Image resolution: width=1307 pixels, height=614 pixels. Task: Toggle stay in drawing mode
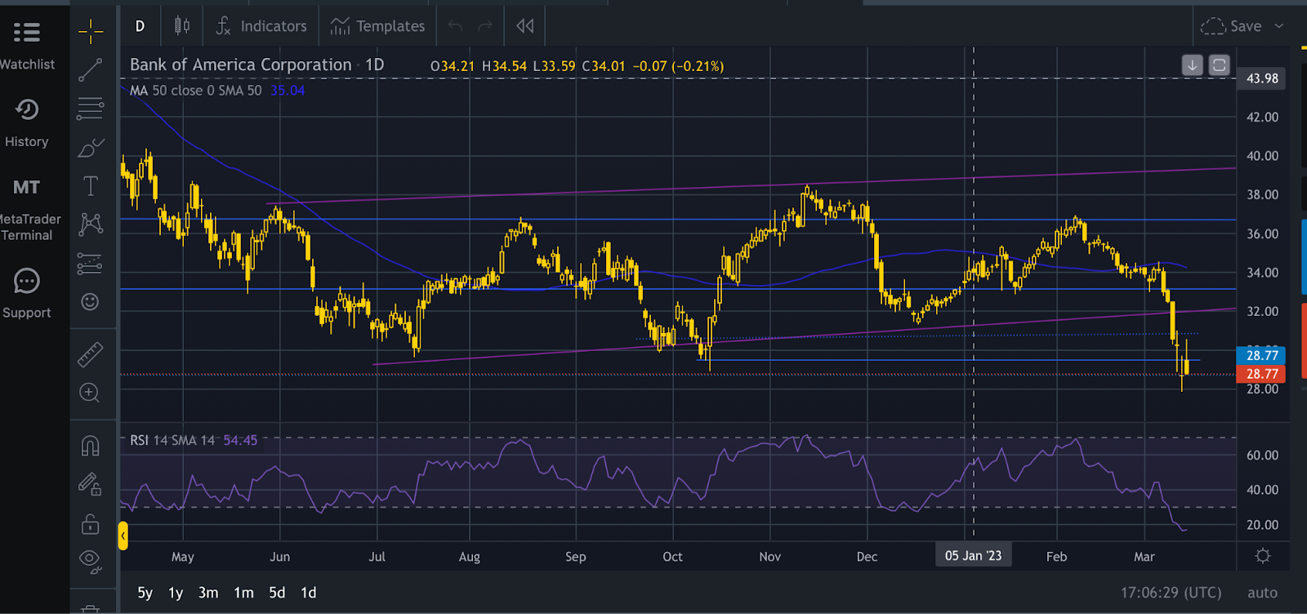pos(91,484)
